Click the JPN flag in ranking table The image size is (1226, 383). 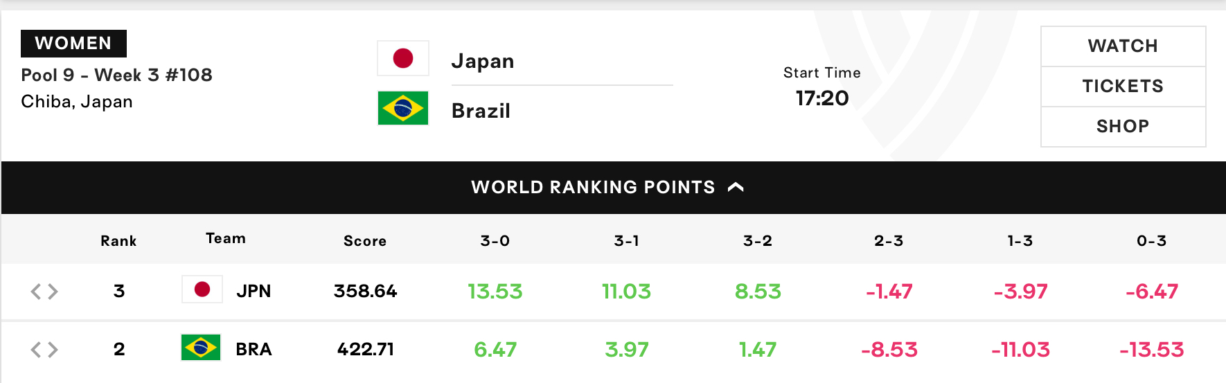202,290
